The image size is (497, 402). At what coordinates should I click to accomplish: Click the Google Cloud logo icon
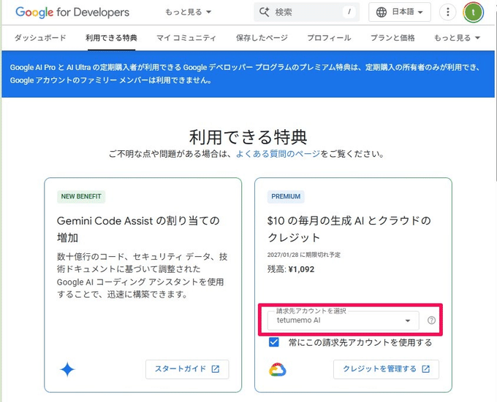pyautogui.click(x=278, y=369)
